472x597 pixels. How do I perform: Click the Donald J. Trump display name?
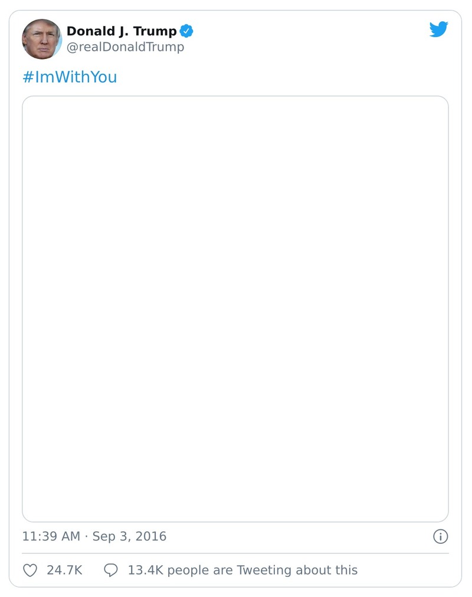pos(121,31)
